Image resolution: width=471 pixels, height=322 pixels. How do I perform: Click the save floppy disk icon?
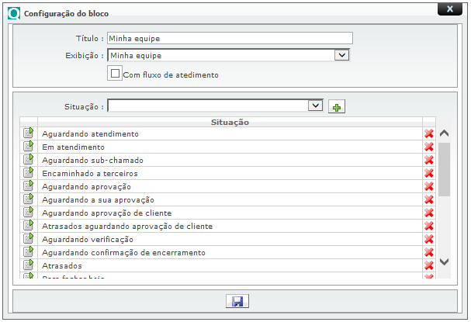[235, 301]
